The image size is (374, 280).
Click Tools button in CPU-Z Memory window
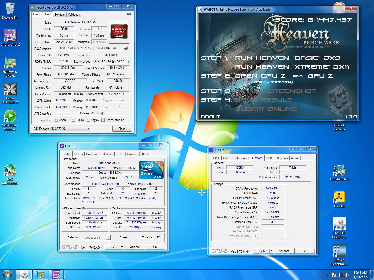point(262,251)
